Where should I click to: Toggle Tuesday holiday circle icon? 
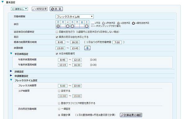pos(68,26)
